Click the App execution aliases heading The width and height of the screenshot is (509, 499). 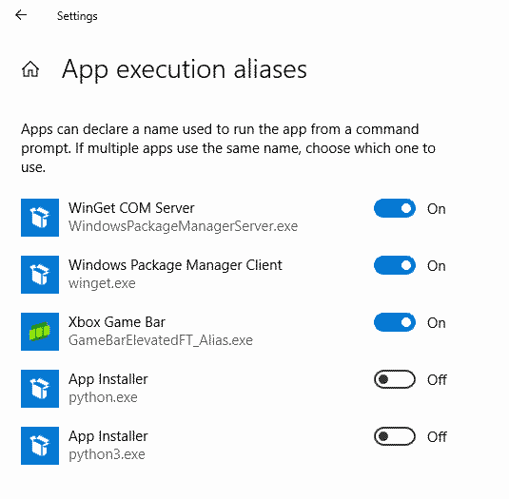click(185, 70)
